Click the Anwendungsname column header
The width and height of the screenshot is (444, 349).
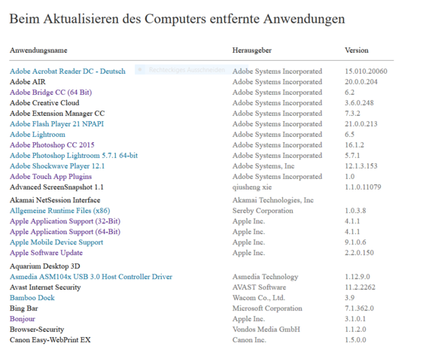38,50
